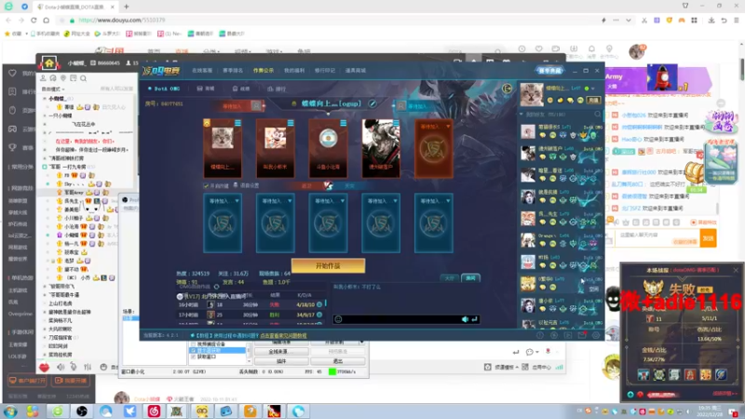Toggle the third source checkbox in the capture window
Viewport: 745px width, 419px height.
(194, 357)
